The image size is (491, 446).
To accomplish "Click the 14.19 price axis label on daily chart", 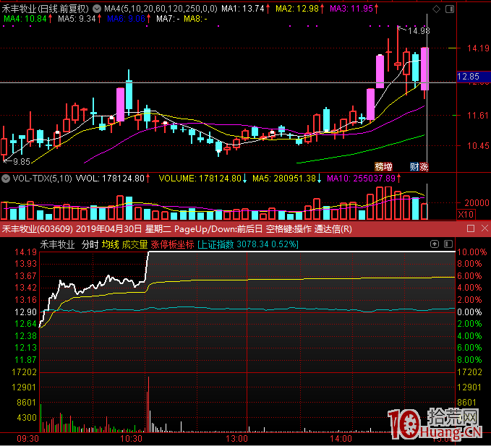I will pyautogui.click(x=478, y=48).
